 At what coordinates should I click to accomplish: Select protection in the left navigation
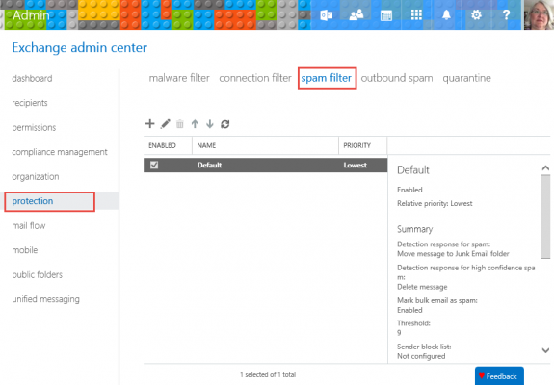coord(33,201)
